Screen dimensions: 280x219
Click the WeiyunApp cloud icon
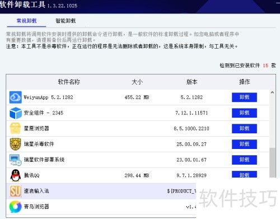[16, 97]
